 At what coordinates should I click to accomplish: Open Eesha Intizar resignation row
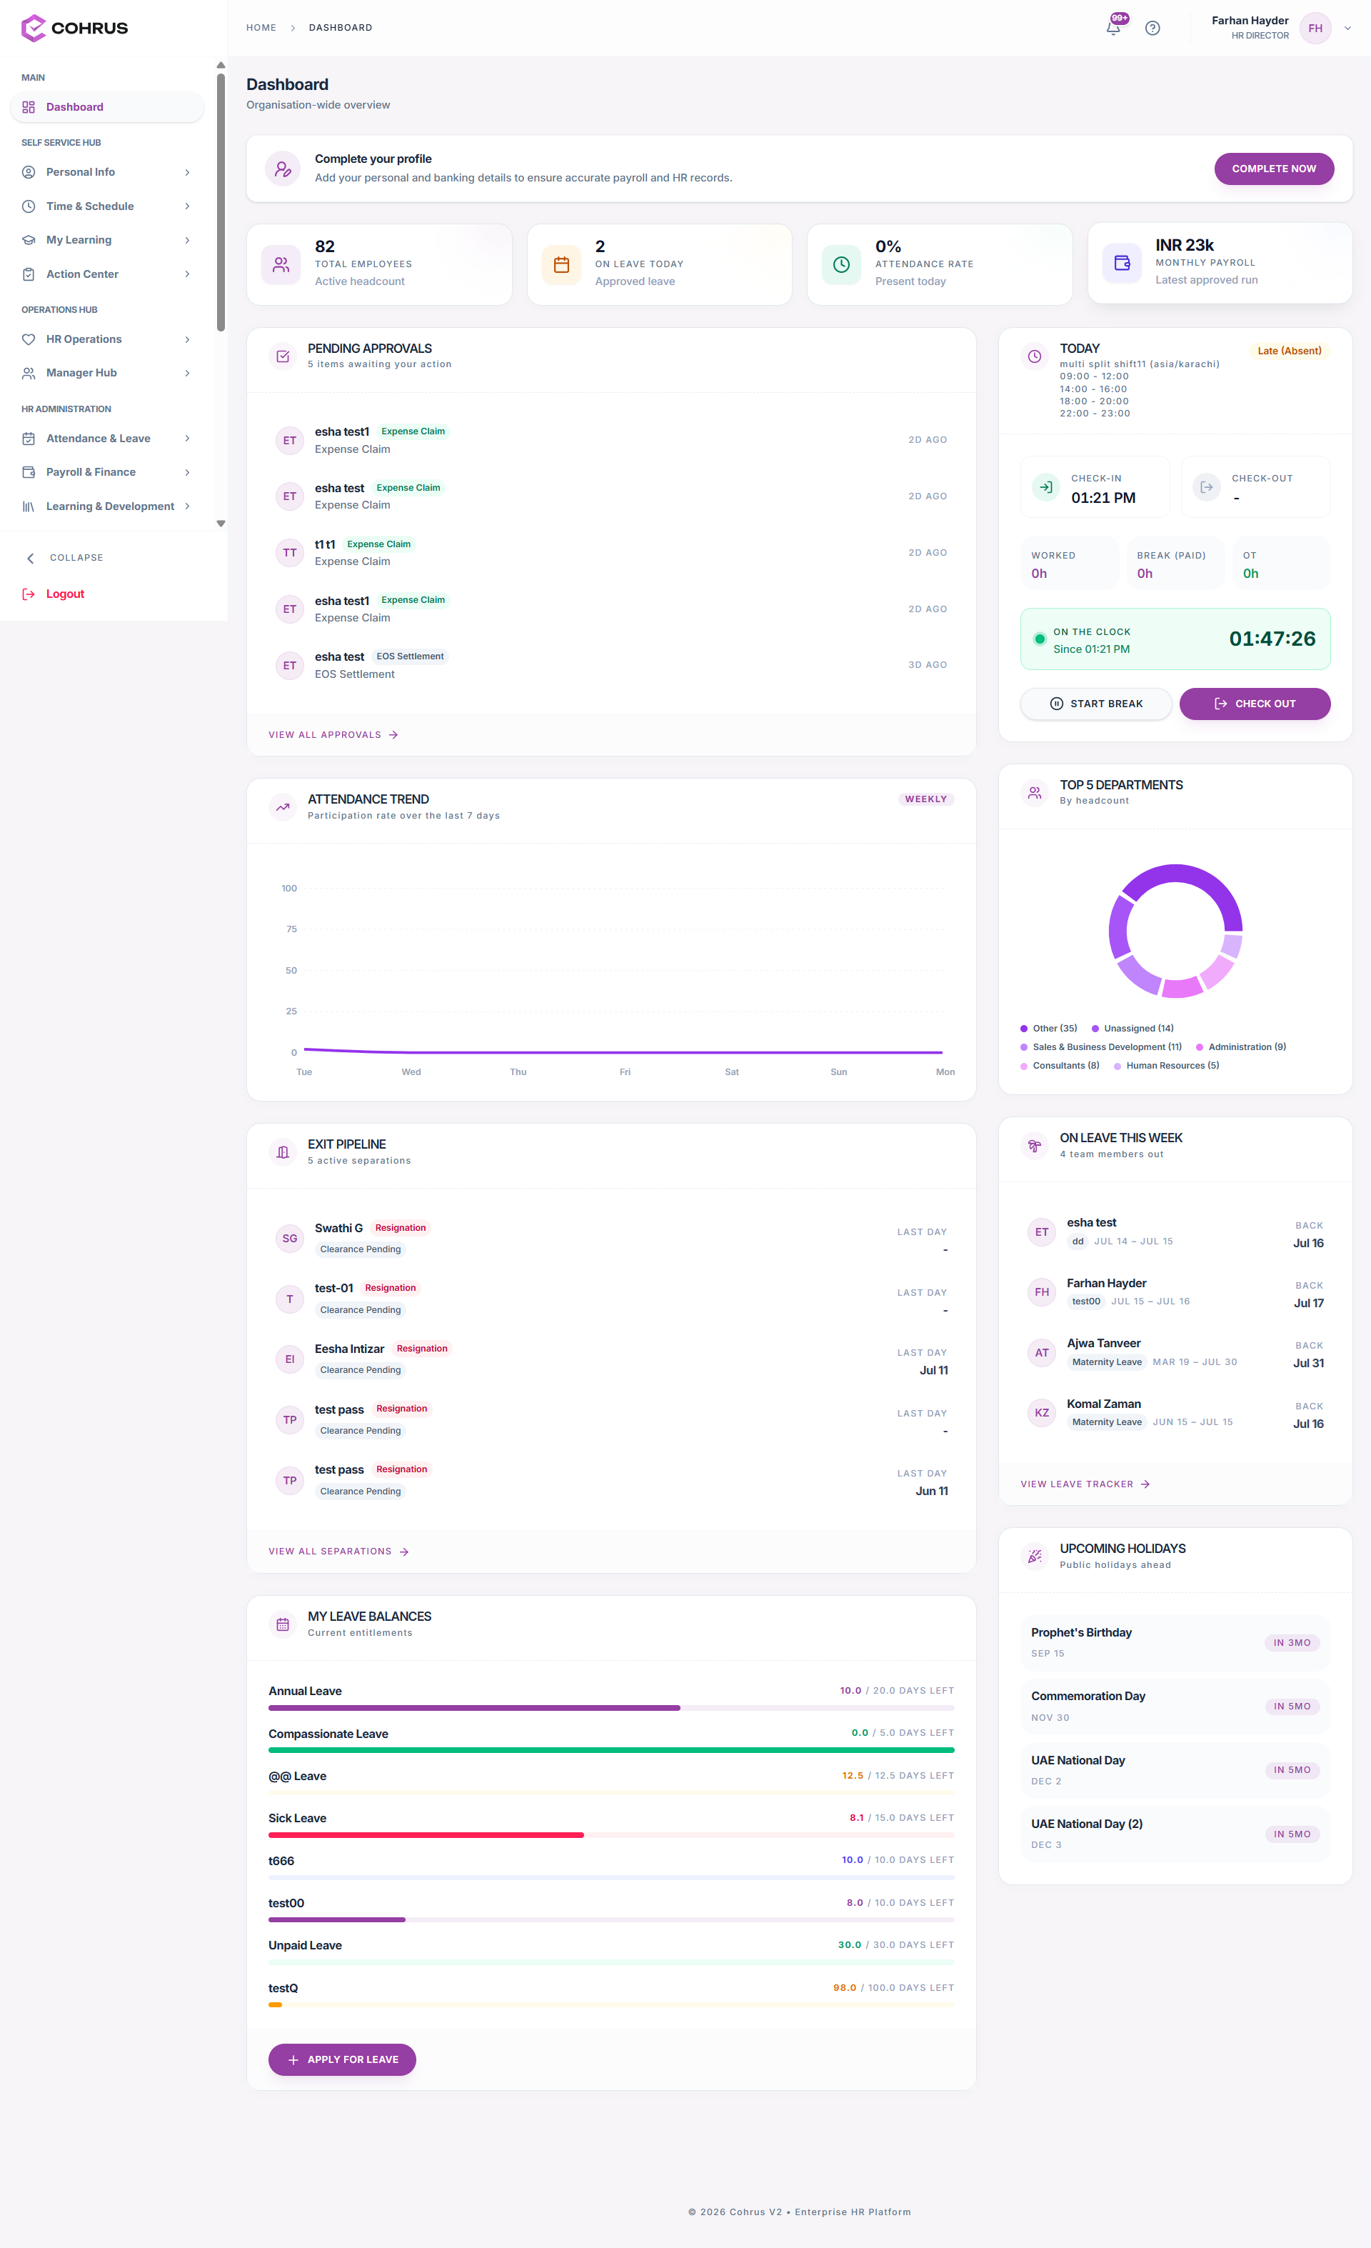click(611, 1359)
